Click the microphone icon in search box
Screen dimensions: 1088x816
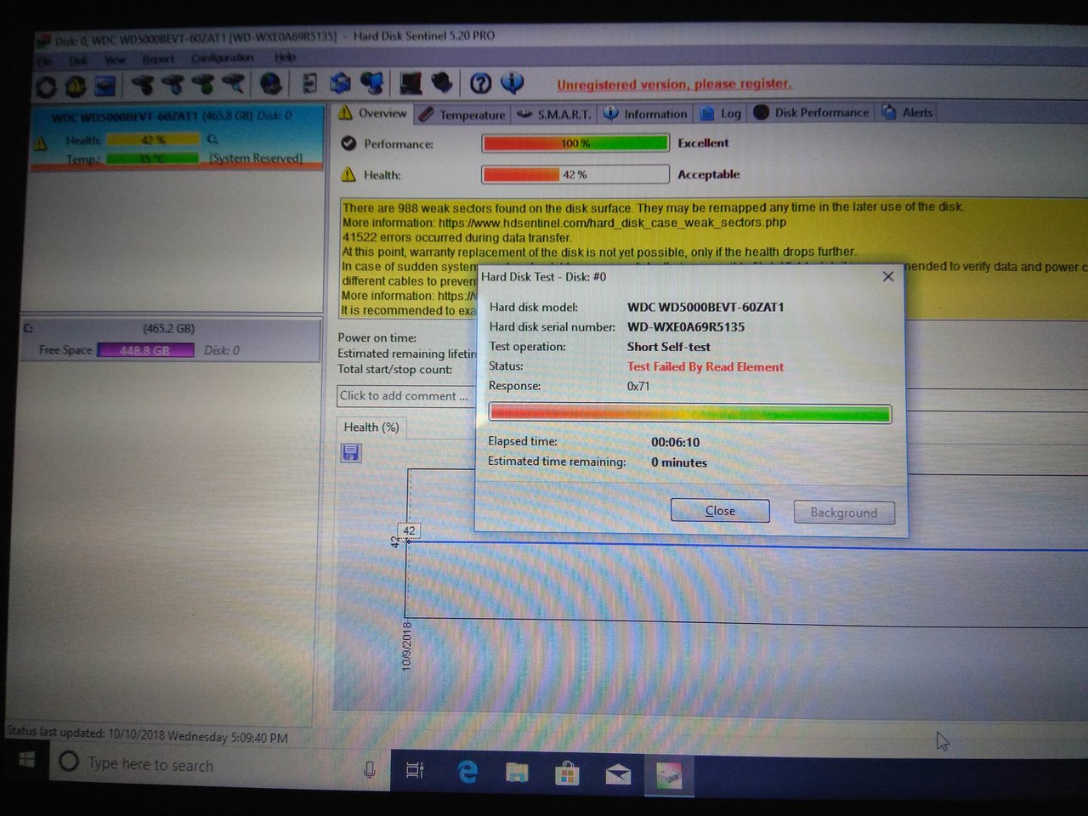tap(369, 769)
